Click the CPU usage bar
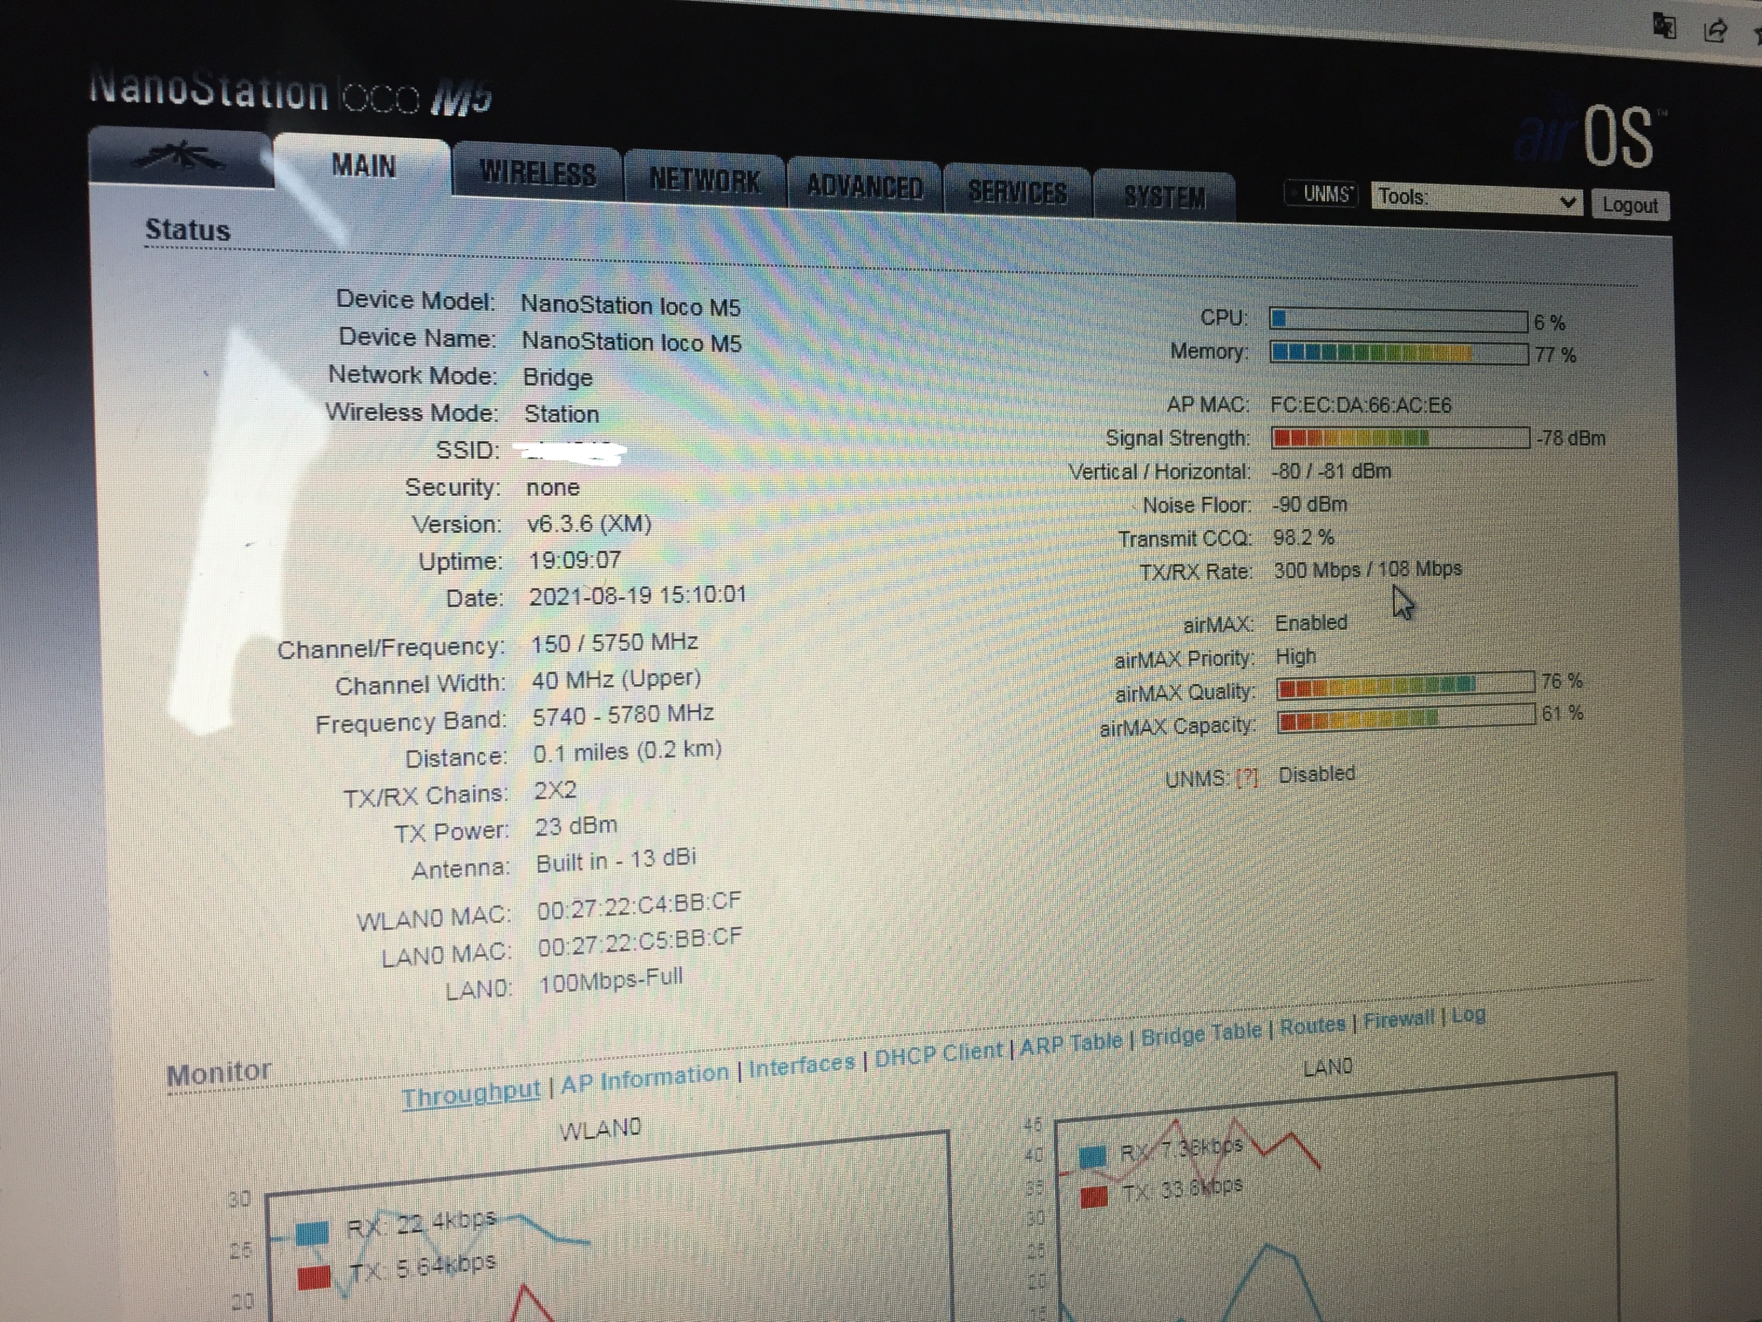Image resolution: width=1762 pixels, height=1322 pixels. [x=1399, y=320]
